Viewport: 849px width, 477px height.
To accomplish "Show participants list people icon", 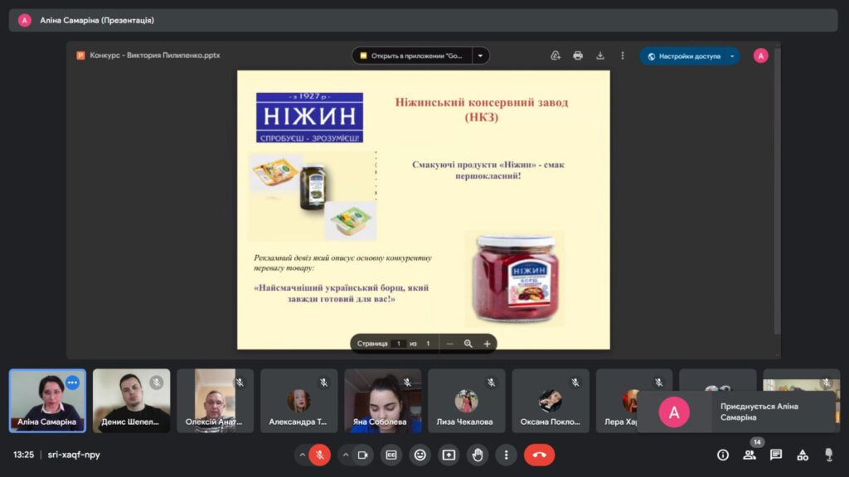I will point(750,455).
